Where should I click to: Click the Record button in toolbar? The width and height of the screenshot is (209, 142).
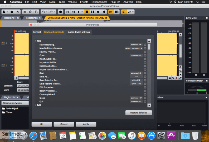pos(61,12)
